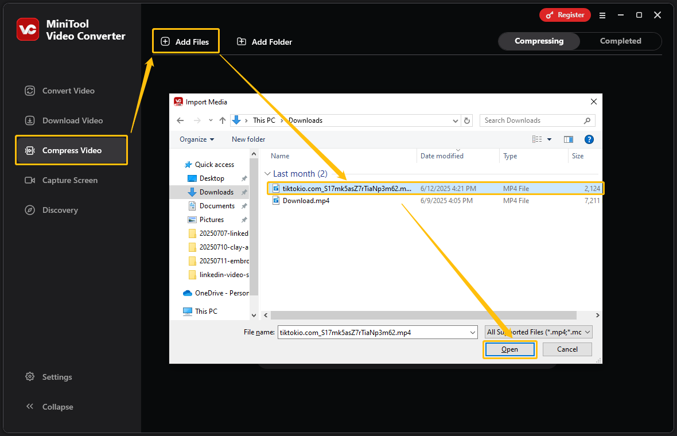The height and width of the screenshot is (436, 677).
Task: Switch to the Compressing tab
Action: click(x=539, y=41)
